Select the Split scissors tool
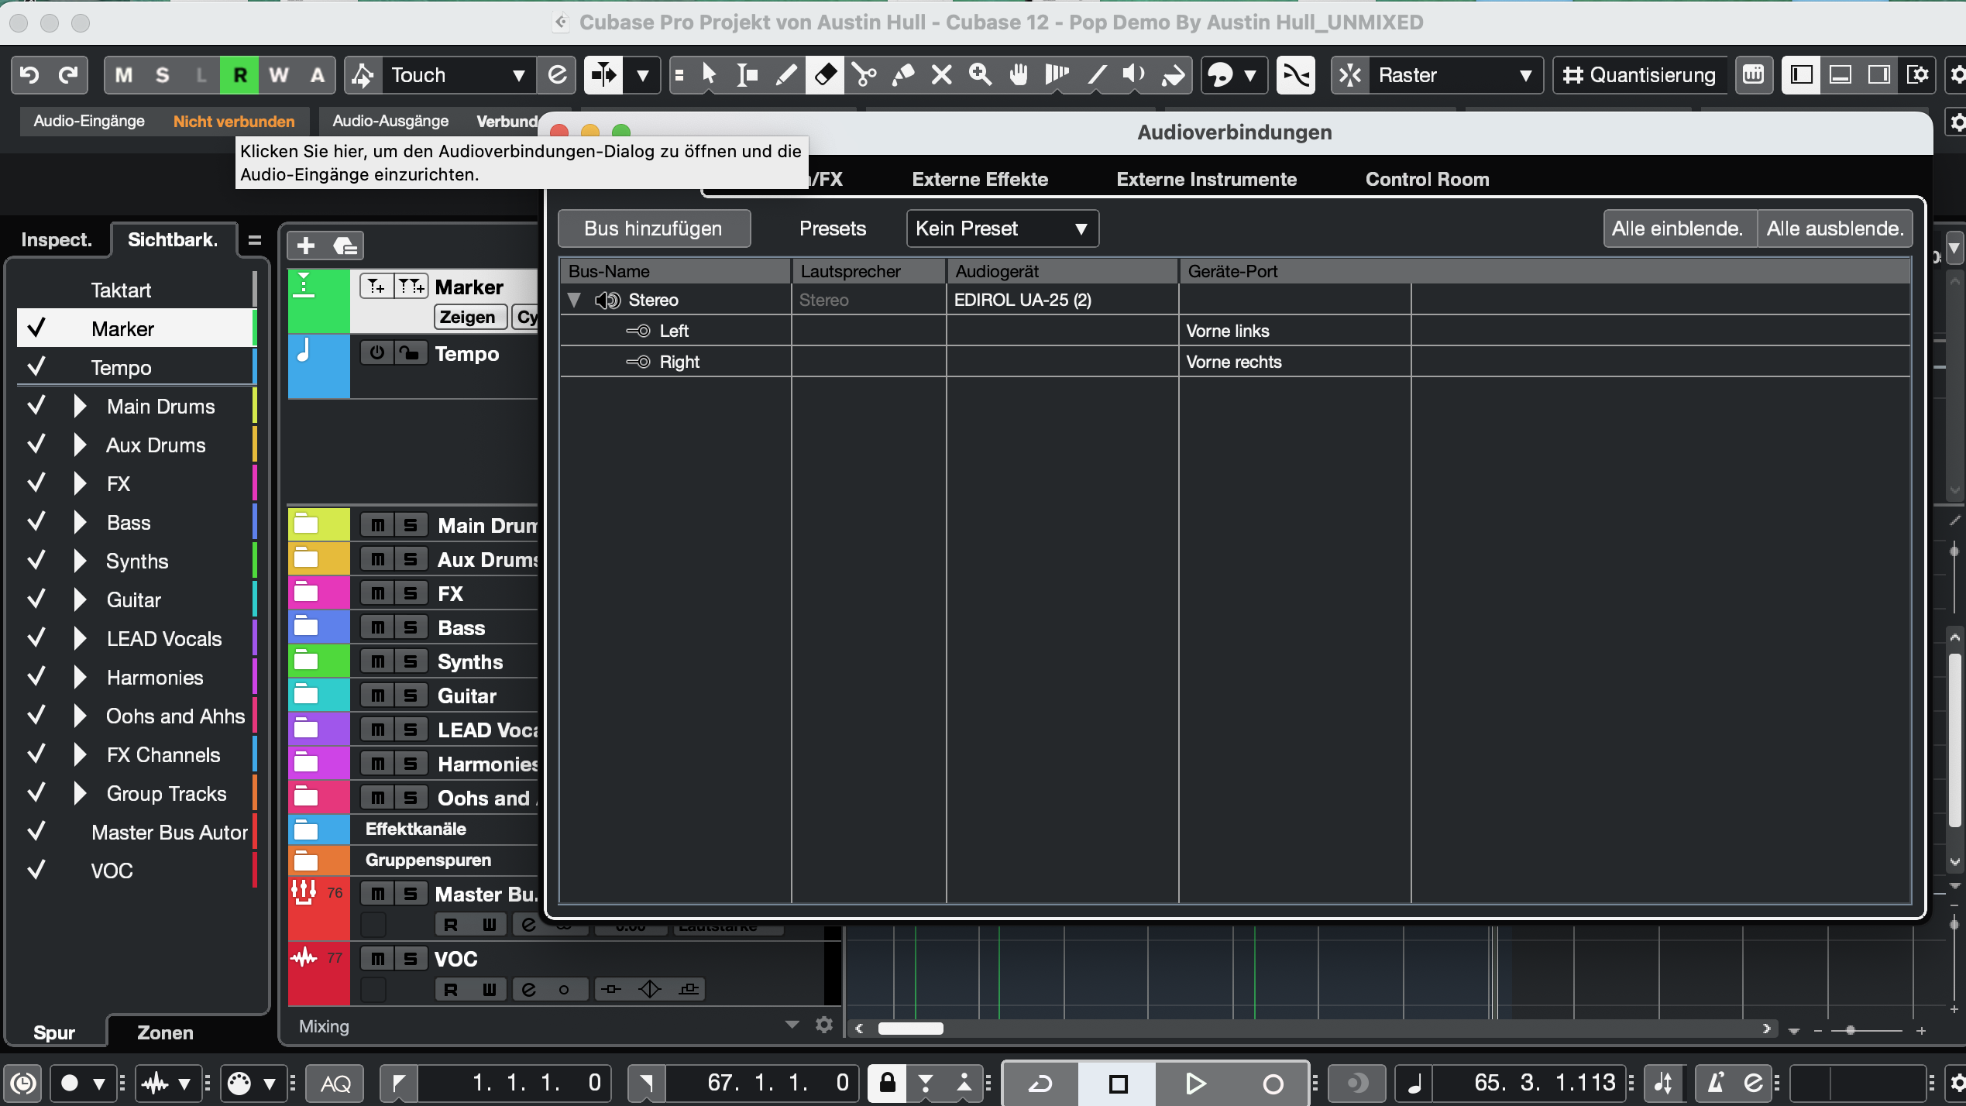Image resolution: width=1966 pixels, height=1106 pixels. pyautogui.click(x=864, y=75)
